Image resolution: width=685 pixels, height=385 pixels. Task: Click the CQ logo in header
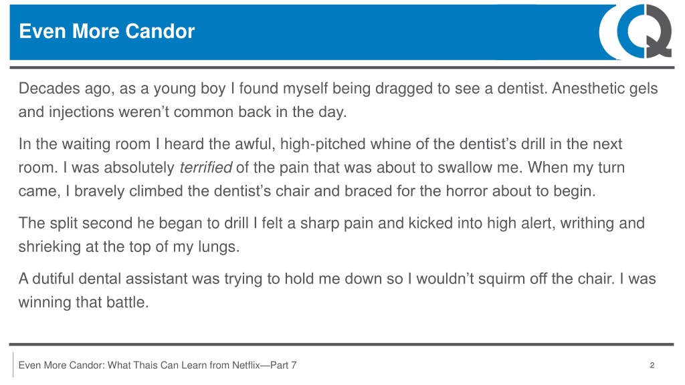tap(638, 31)
